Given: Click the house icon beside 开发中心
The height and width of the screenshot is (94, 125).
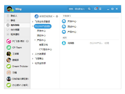Looking at the screenshot, I should coord(64,21).
